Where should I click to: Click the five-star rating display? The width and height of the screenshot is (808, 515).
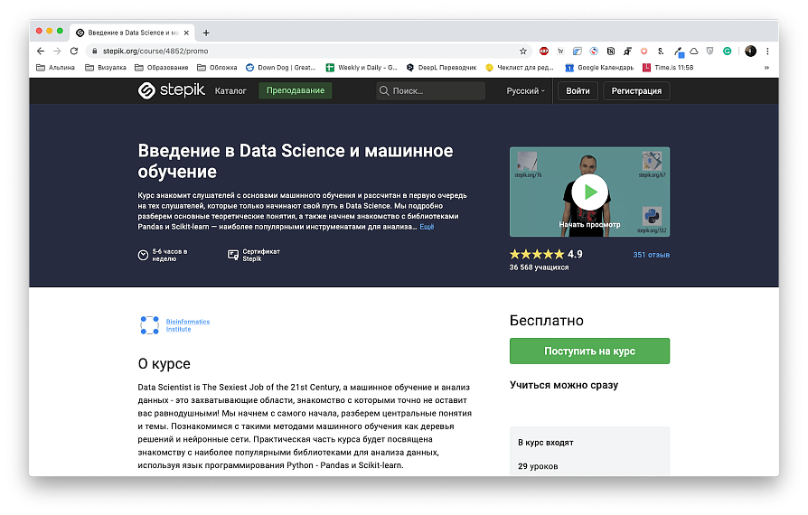coord(537,254)
